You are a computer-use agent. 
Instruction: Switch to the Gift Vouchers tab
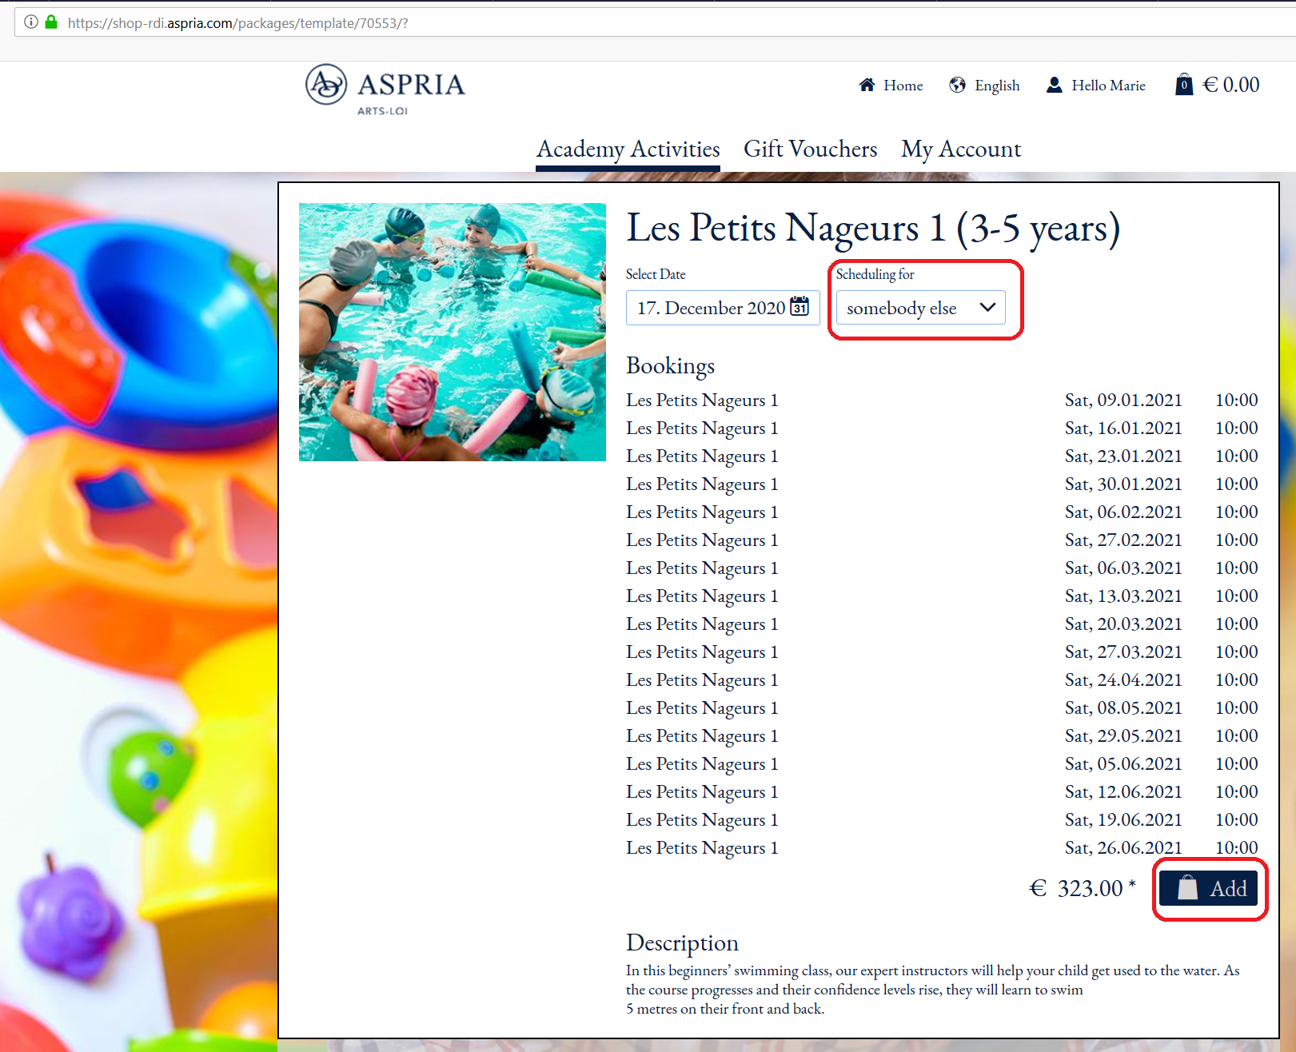click(810, 149)
